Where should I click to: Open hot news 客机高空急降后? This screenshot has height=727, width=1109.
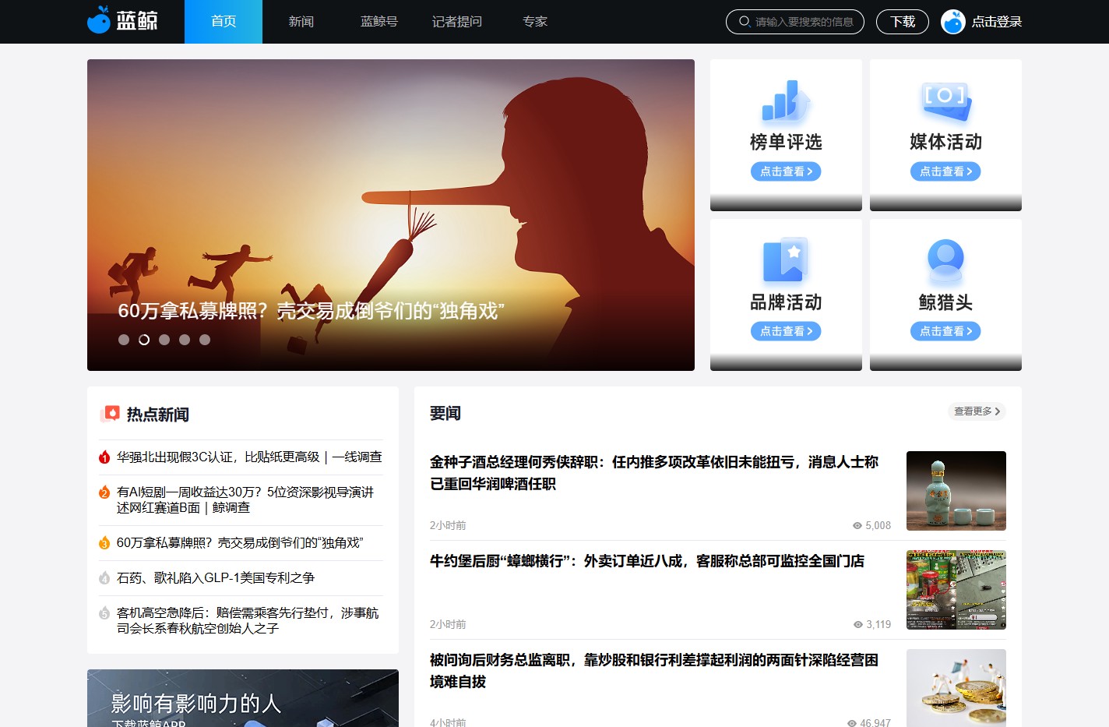[x=248, y=621]
